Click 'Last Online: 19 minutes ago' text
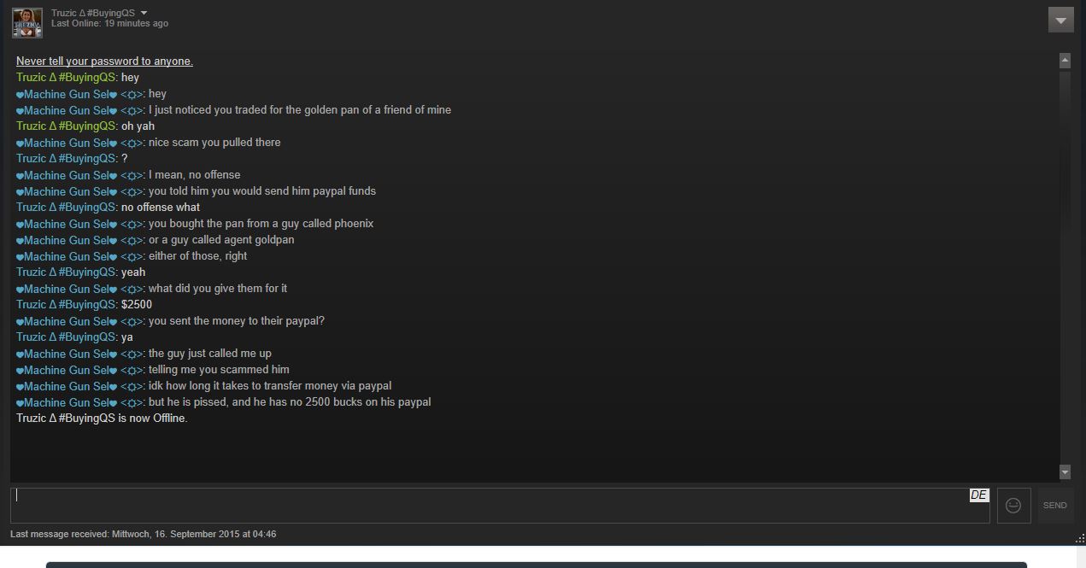Screen dimensions: 1086x568 tap(109, 24)
